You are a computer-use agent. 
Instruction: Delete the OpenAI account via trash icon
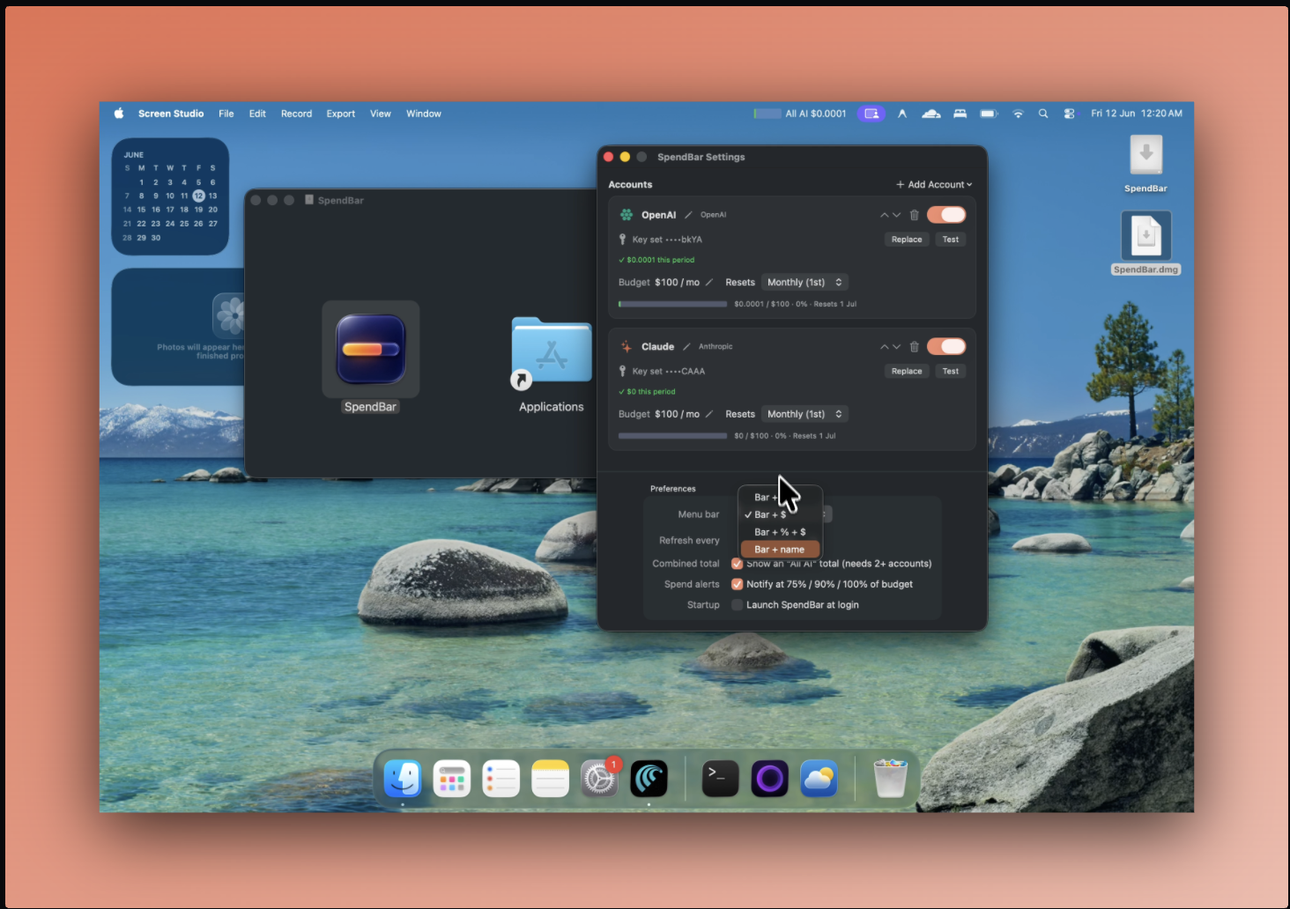(914, 215)
